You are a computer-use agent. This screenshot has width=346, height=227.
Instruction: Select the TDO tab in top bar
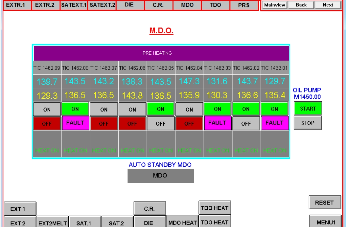coord(215,5)
